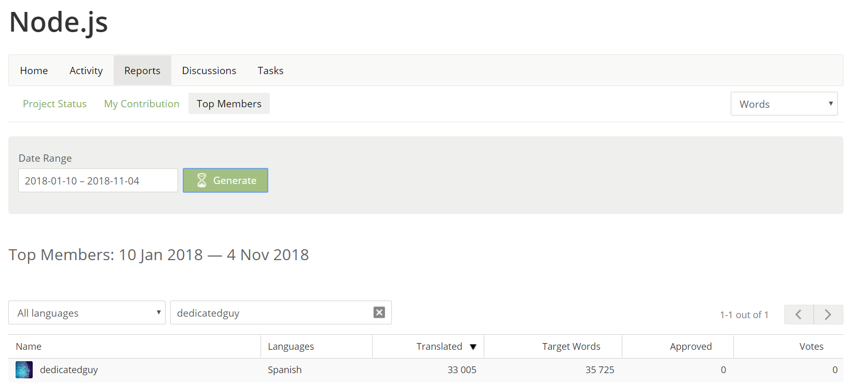The height and width of the screenshot is (384, 859).
Task: Open the All languages dropdown
Action: [x=87, y=312]
